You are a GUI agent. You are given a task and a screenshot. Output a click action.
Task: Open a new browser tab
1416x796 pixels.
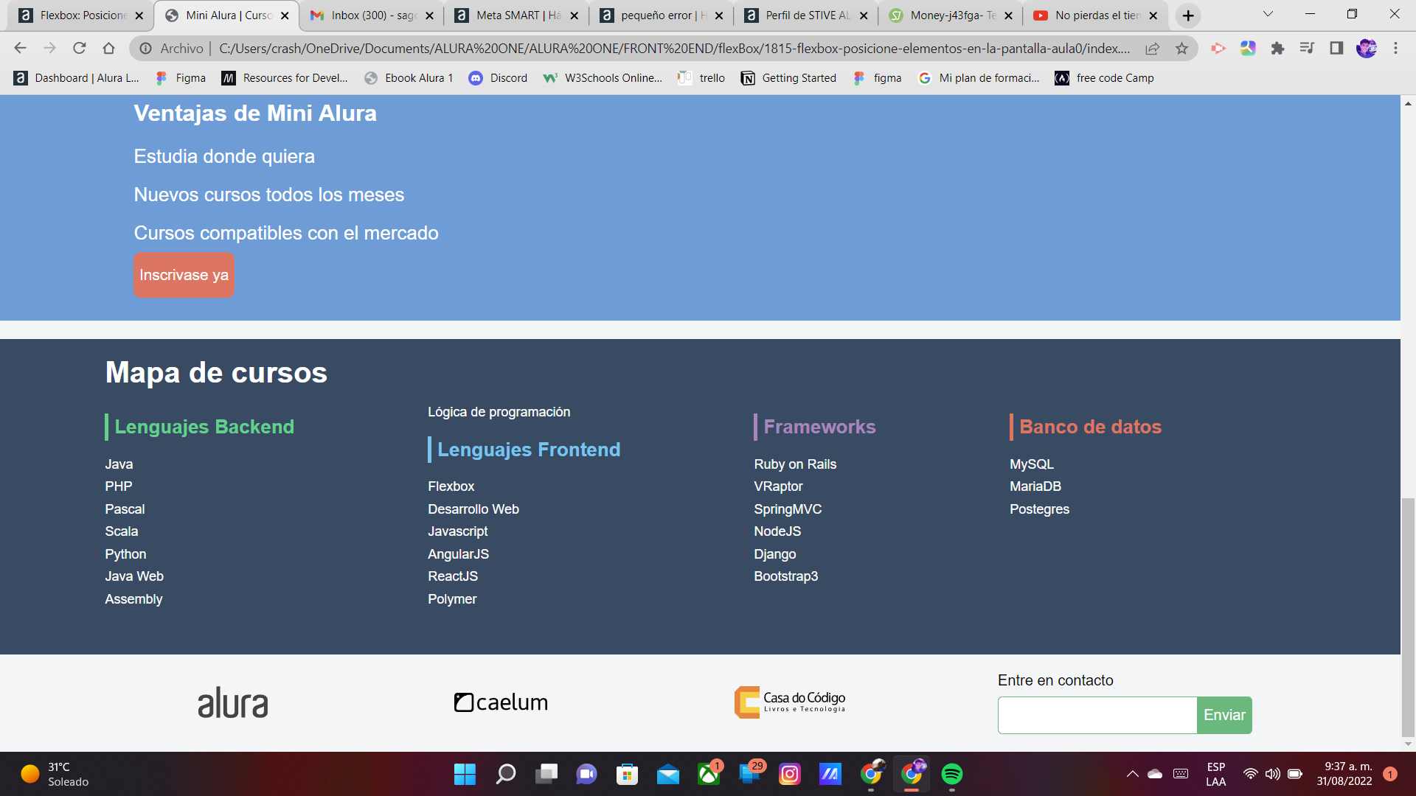1188,15
